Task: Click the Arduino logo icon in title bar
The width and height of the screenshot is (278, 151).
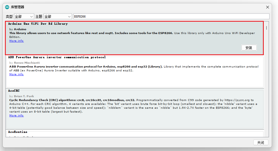Action: tap(7, 7)
